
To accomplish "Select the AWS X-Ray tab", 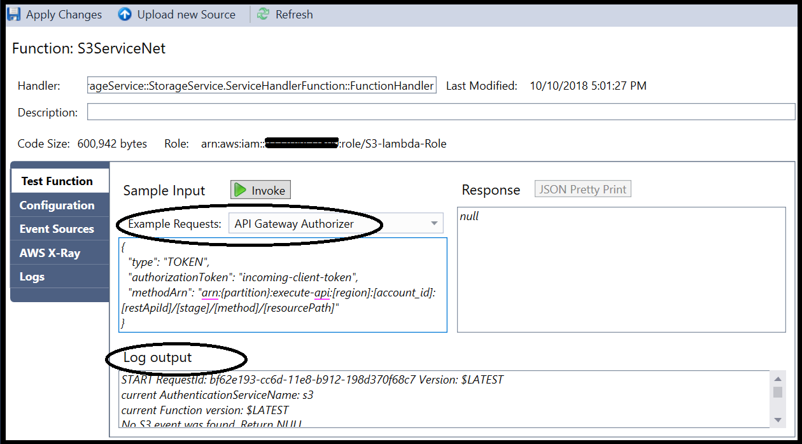I will click(50, 253).
